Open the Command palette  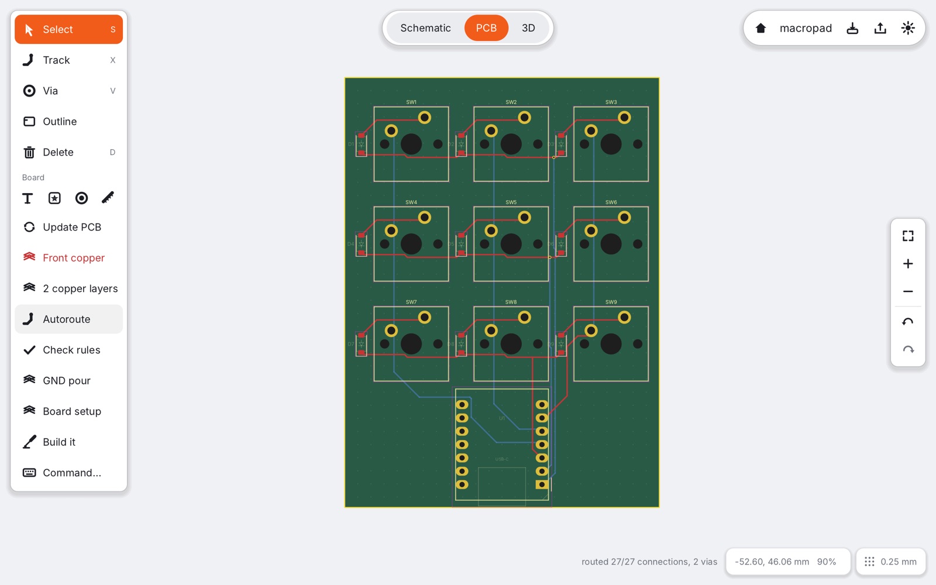click(68, 473)
